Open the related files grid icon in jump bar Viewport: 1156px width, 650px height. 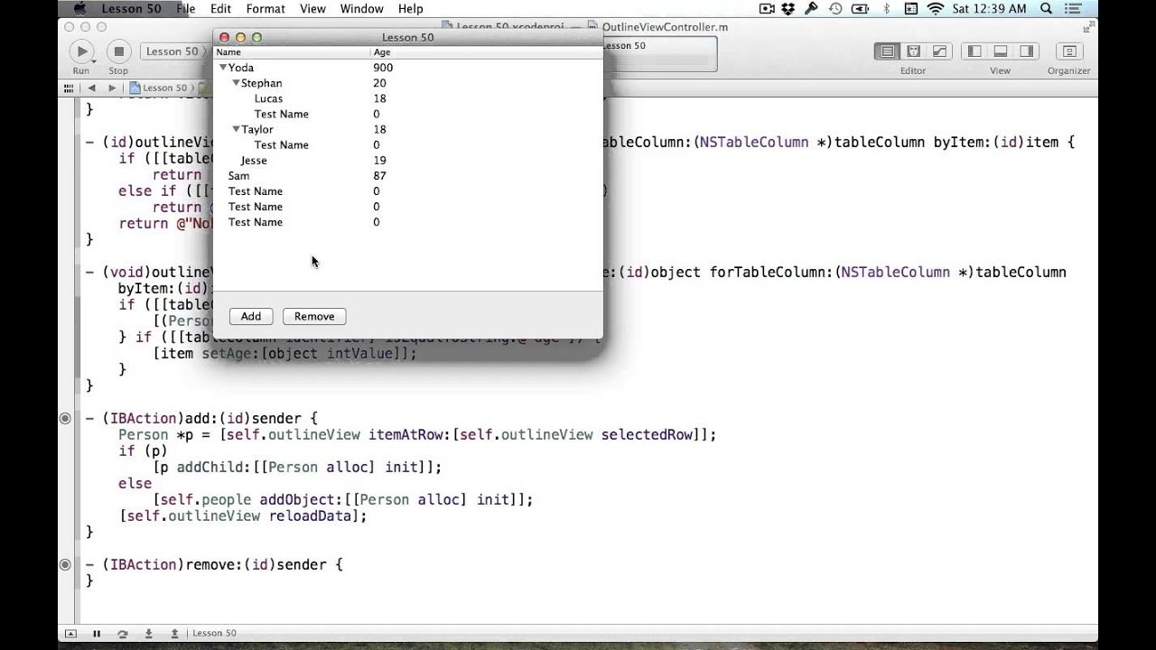(68, 88)
